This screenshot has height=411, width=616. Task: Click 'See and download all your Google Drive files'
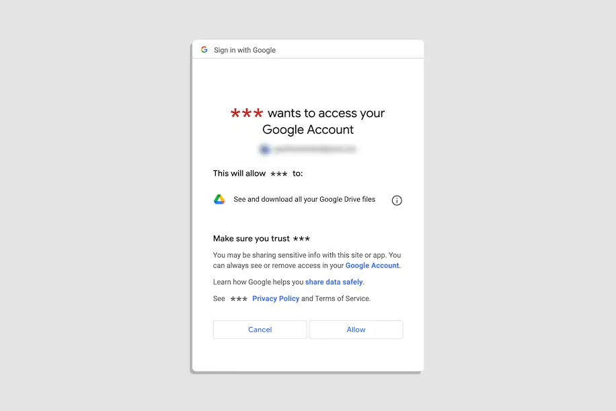(305, 199)
